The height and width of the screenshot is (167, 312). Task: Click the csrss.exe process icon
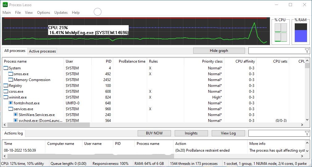tap(6, 91)
